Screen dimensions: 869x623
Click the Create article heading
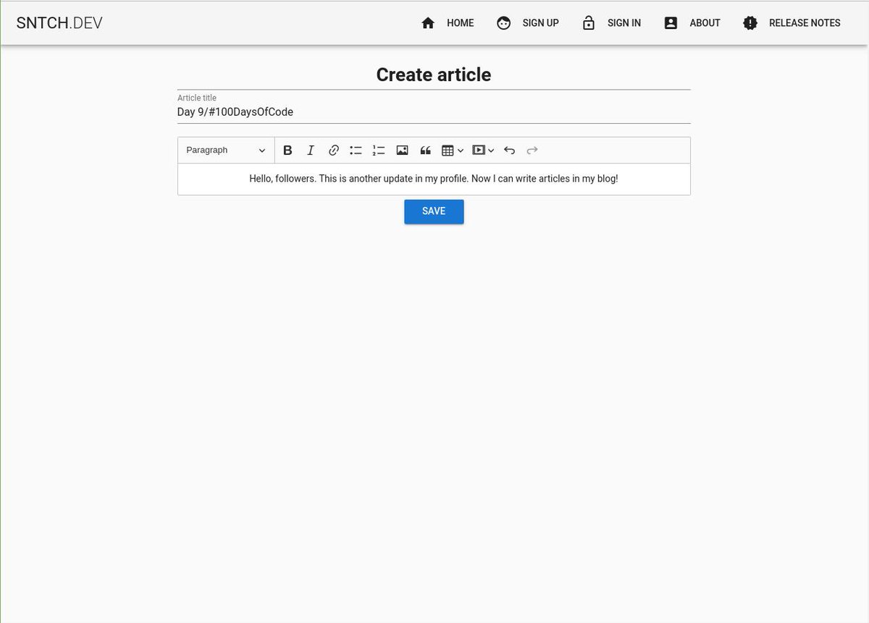(434, 75)
